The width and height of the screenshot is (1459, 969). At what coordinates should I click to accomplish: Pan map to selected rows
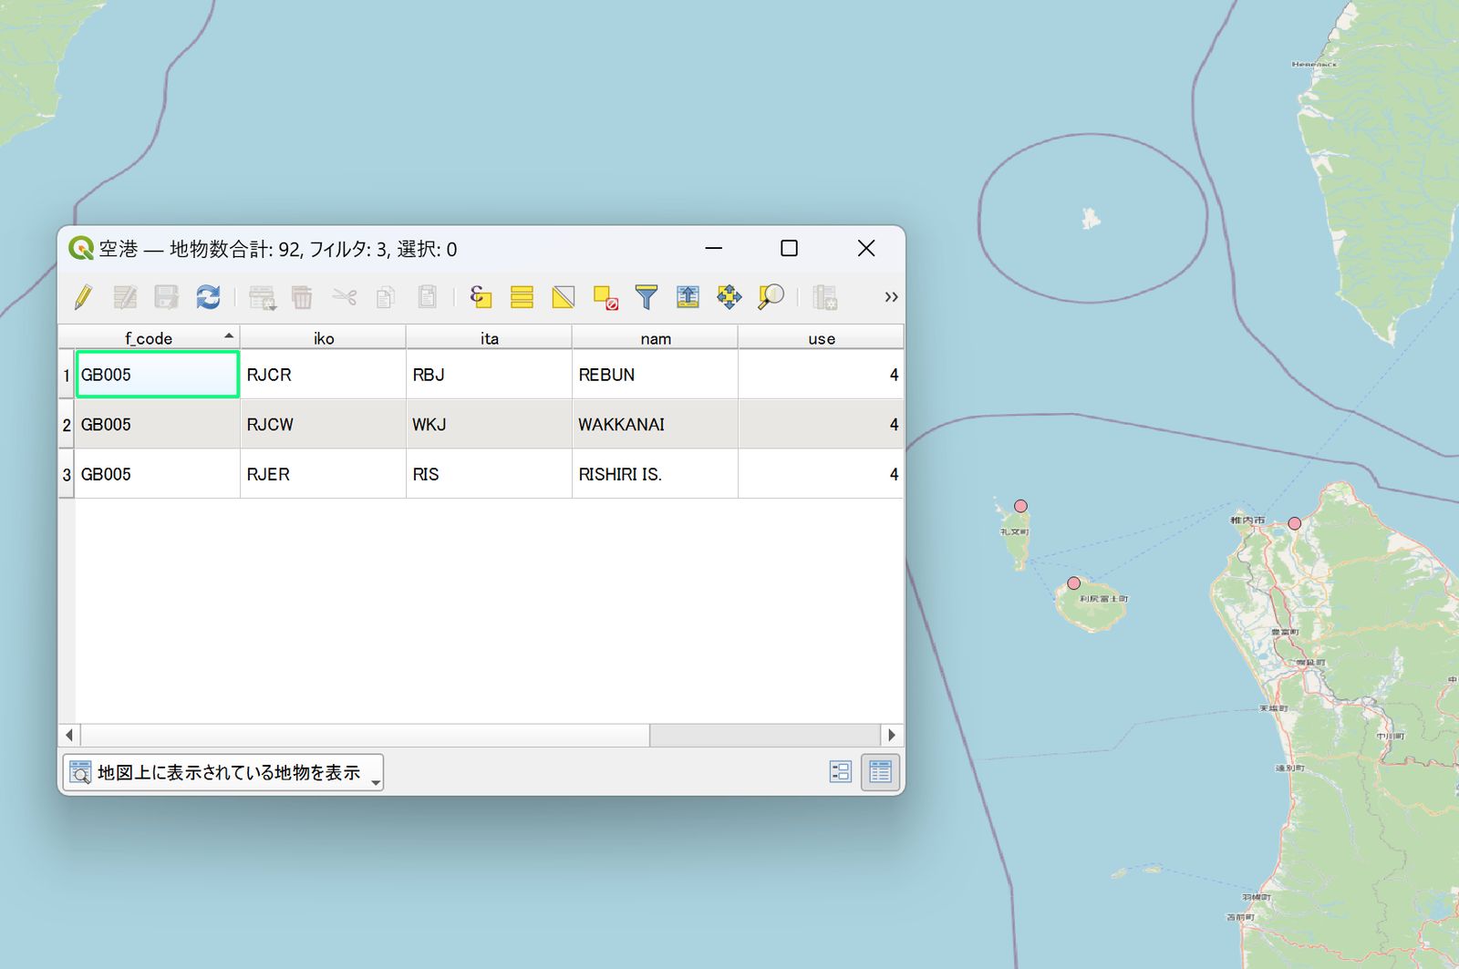coord(729,297)
